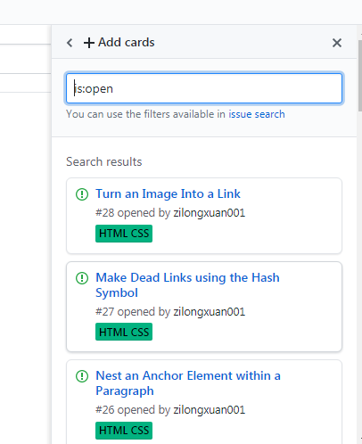Viewport: 362px width, 444px height.
Task: Click HTML CSS label on issue #26
Action: click(124, 431)
